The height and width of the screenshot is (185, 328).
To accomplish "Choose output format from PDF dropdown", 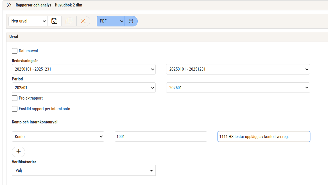I will (x=111, y=21).
